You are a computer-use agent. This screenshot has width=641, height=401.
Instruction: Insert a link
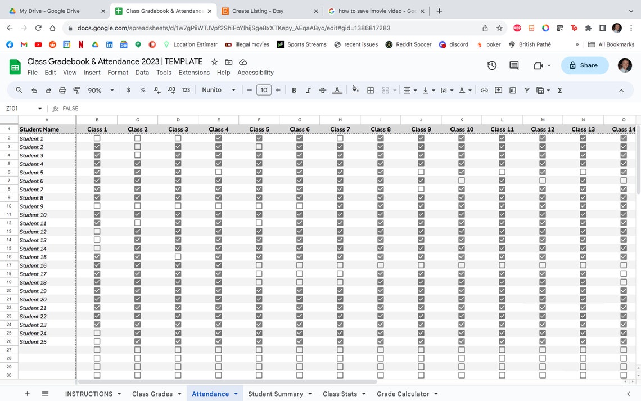pyautogui.click(x=484, y=90)
